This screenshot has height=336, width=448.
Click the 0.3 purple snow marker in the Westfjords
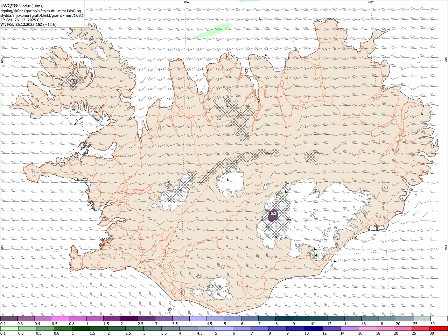point(74,81)
